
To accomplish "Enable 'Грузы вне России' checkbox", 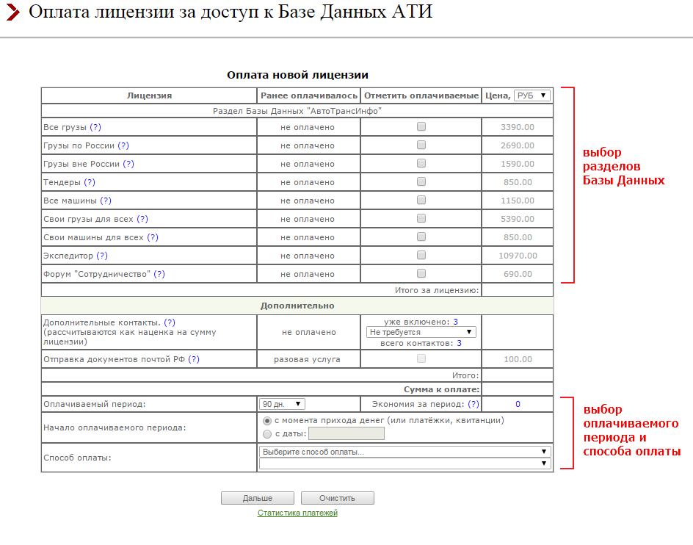I will (421, 163).
